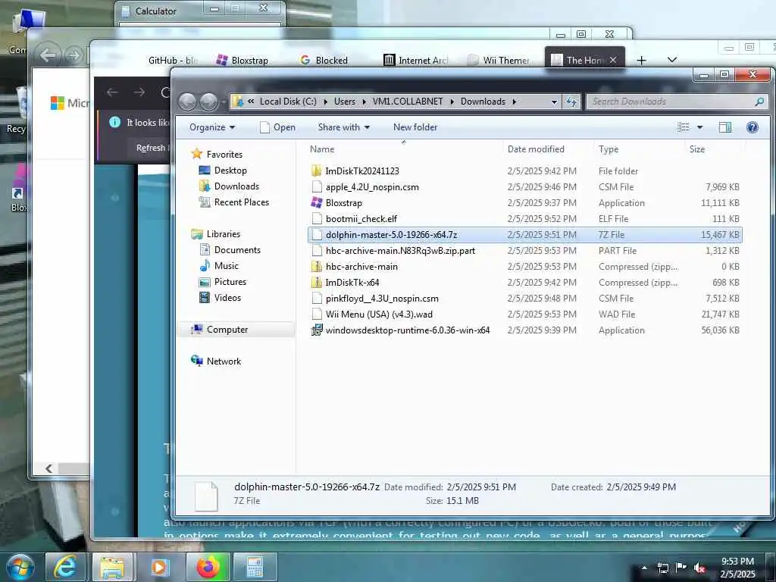The image size is (776, 582).
Task: Open the Share with dropdown
Action: click(x=343, y=127)
